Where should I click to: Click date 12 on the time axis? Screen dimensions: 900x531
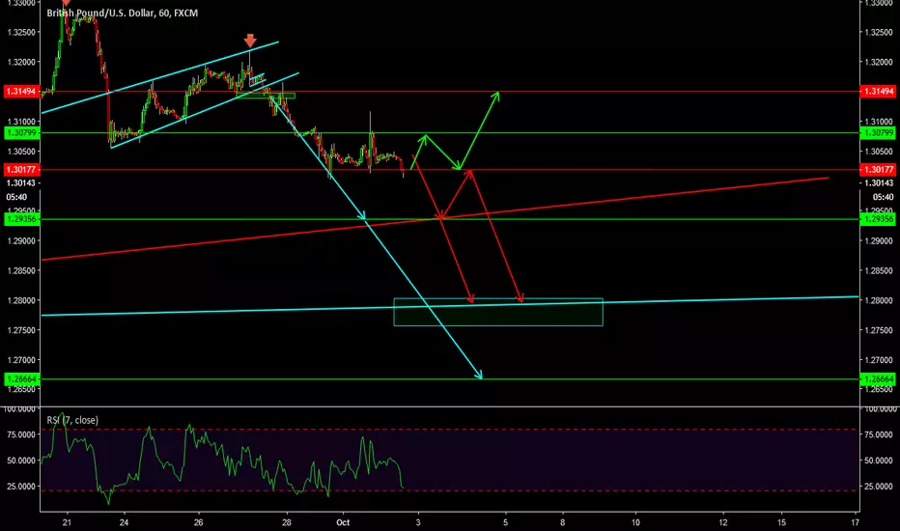pyautogui.click(x=722, y=522)
